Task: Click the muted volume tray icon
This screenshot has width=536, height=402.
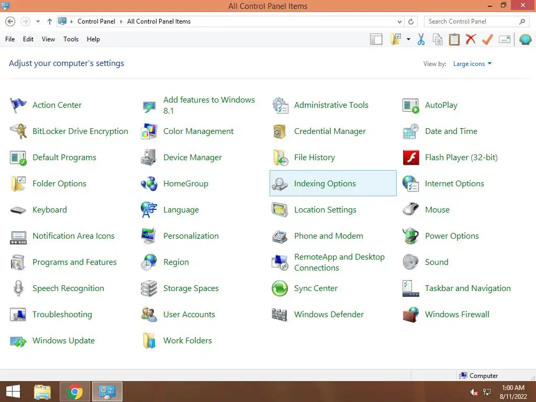Action: tap(474, 392)
